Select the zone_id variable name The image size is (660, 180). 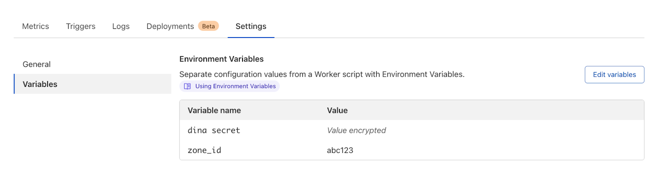tap(205, 150)
